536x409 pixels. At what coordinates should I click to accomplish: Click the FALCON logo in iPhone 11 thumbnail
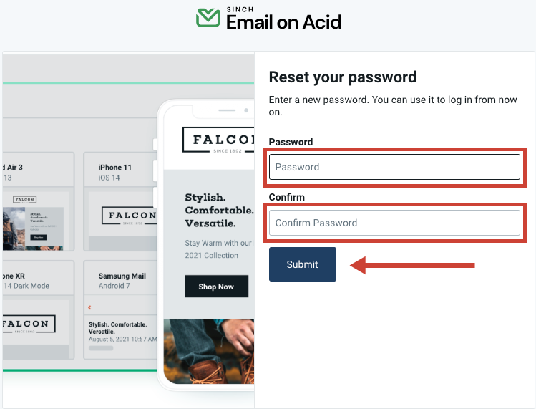128,216
